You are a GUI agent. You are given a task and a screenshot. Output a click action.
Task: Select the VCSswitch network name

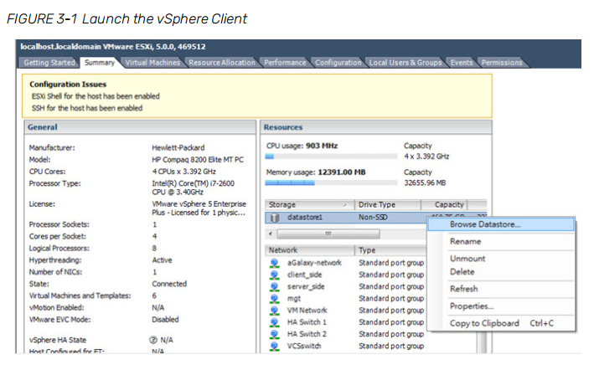point(304,347)
